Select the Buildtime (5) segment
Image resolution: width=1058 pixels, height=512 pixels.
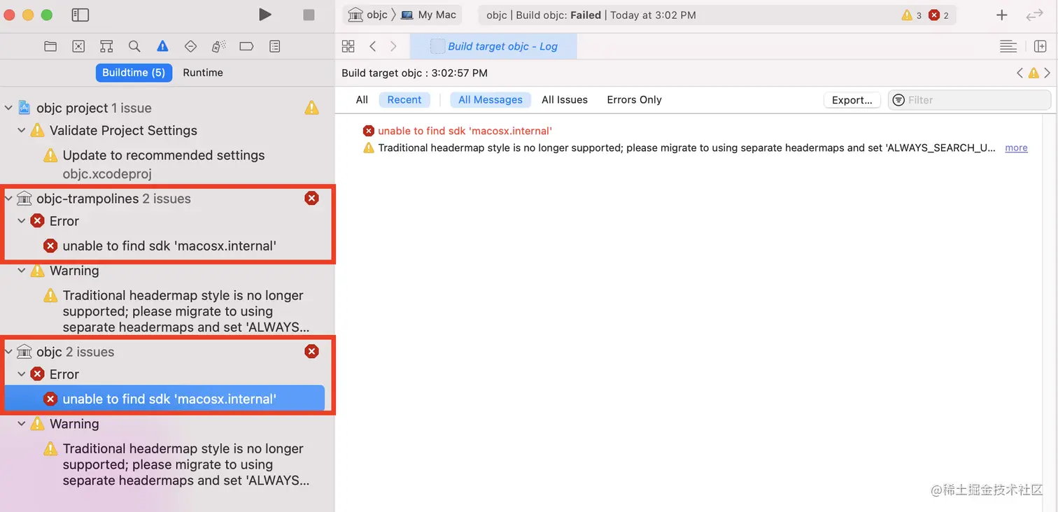pos(134,73)
